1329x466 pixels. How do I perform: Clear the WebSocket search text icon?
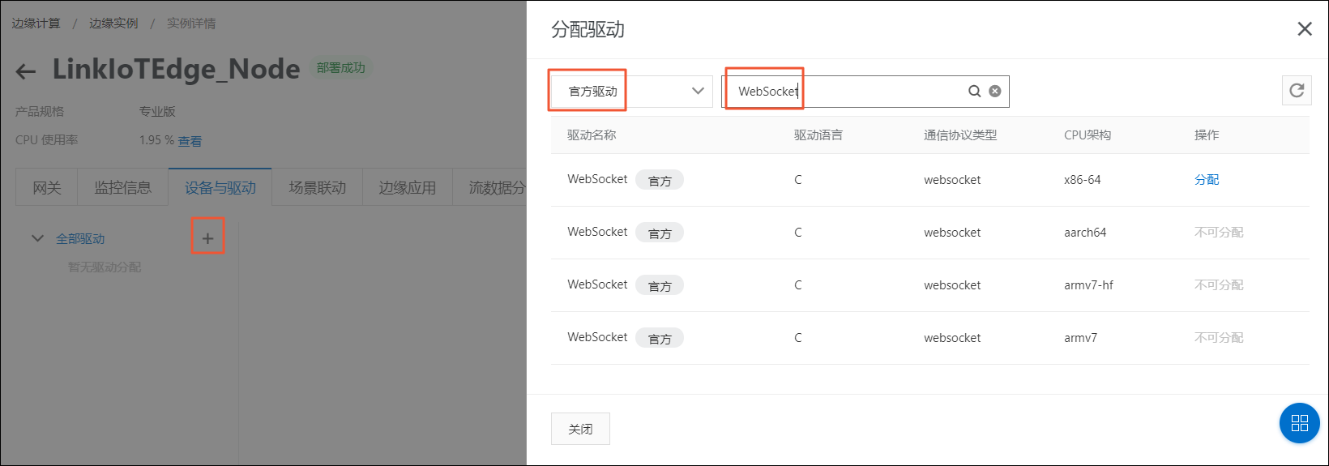[x=995, y=92]
